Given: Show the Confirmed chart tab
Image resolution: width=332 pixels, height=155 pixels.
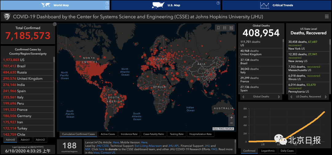Looking at the screenshot, I should pos(249,151).
